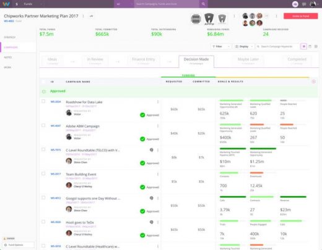This screenshot has height=250, width=322.
Task: Toggle the select-all checkbox in the table header
Action: click(43, 81)
